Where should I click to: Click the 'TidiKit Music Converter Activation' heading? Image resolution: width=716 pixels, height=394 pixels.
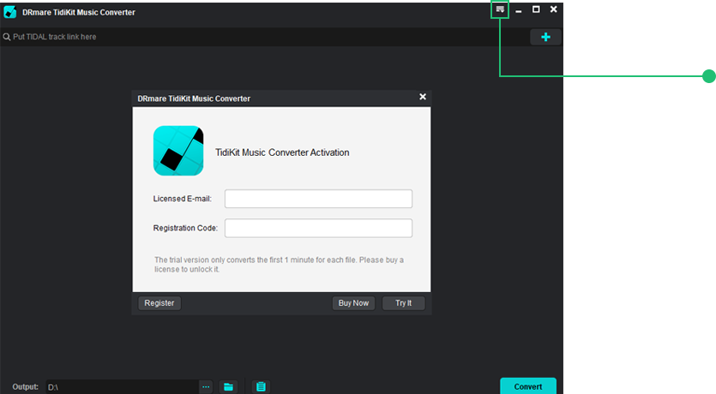point(282,152)
